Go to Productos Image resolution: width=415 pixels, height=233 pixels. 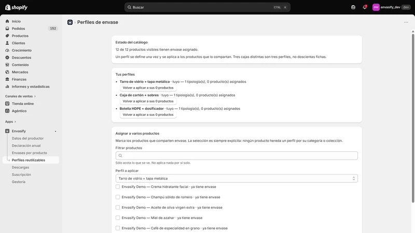pyautogui.click(x=20, y=36)
